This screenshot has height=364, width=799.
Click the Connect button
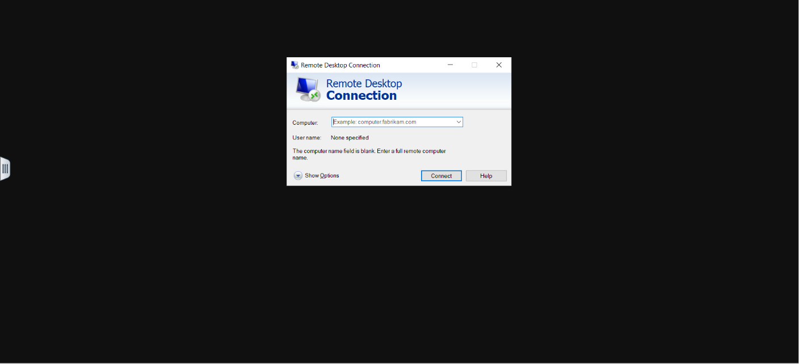441,176
